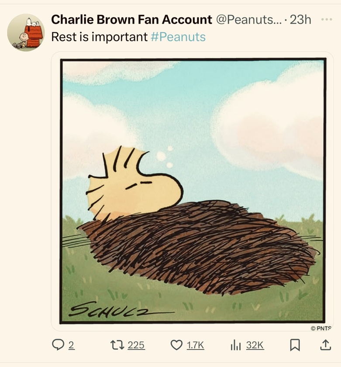Open the 23h timestamp of the post
The width and height of the screenshot is (341, 367).
(300, 19)
